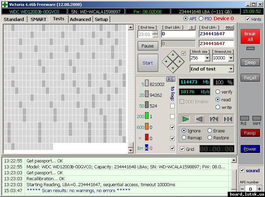Expand the timeout ms dropdown

pos(230,58)
